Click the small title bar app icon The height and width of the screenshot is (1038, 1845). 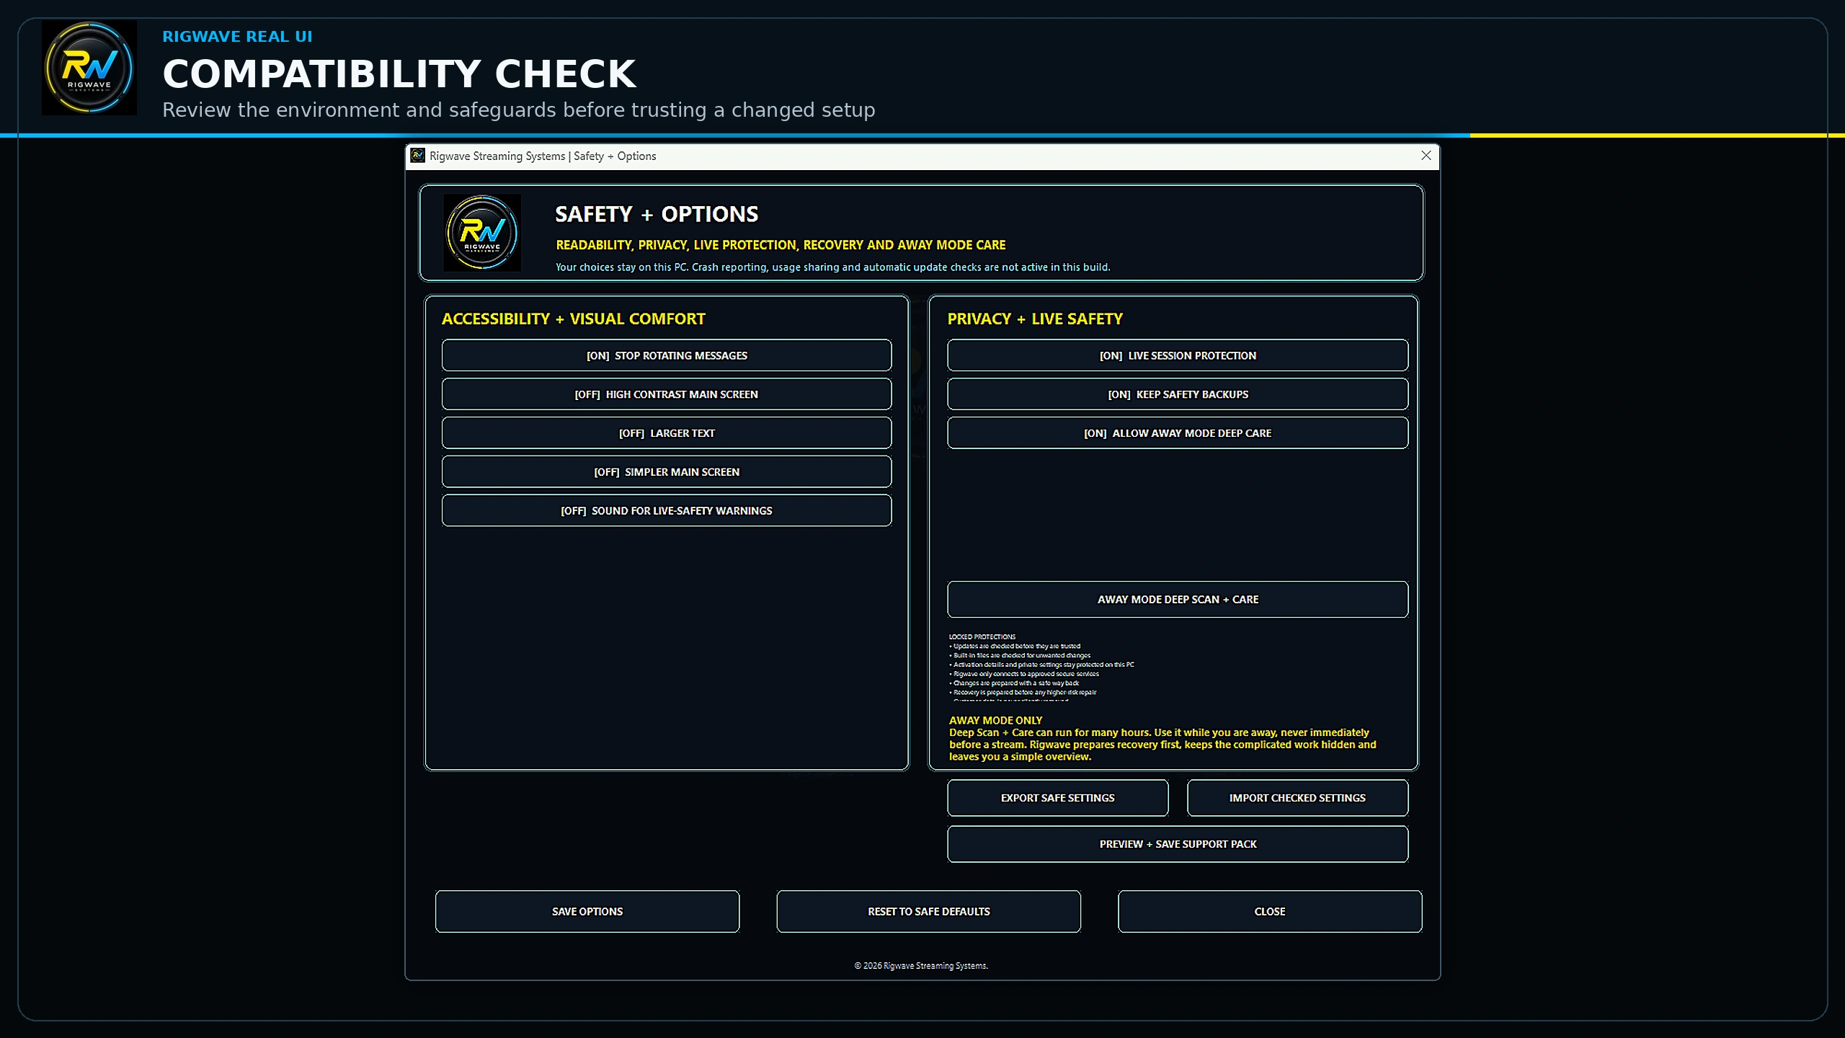click(x=418, y=156)
